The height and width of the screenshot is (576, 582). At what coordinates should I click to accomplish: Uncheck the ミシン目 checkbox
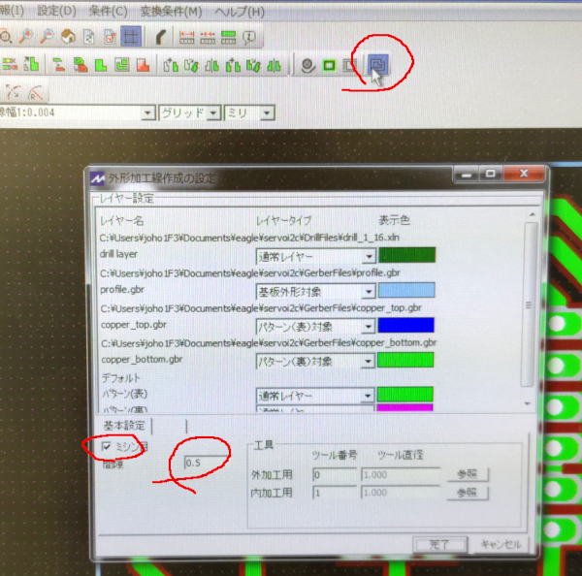click(107, 446)
